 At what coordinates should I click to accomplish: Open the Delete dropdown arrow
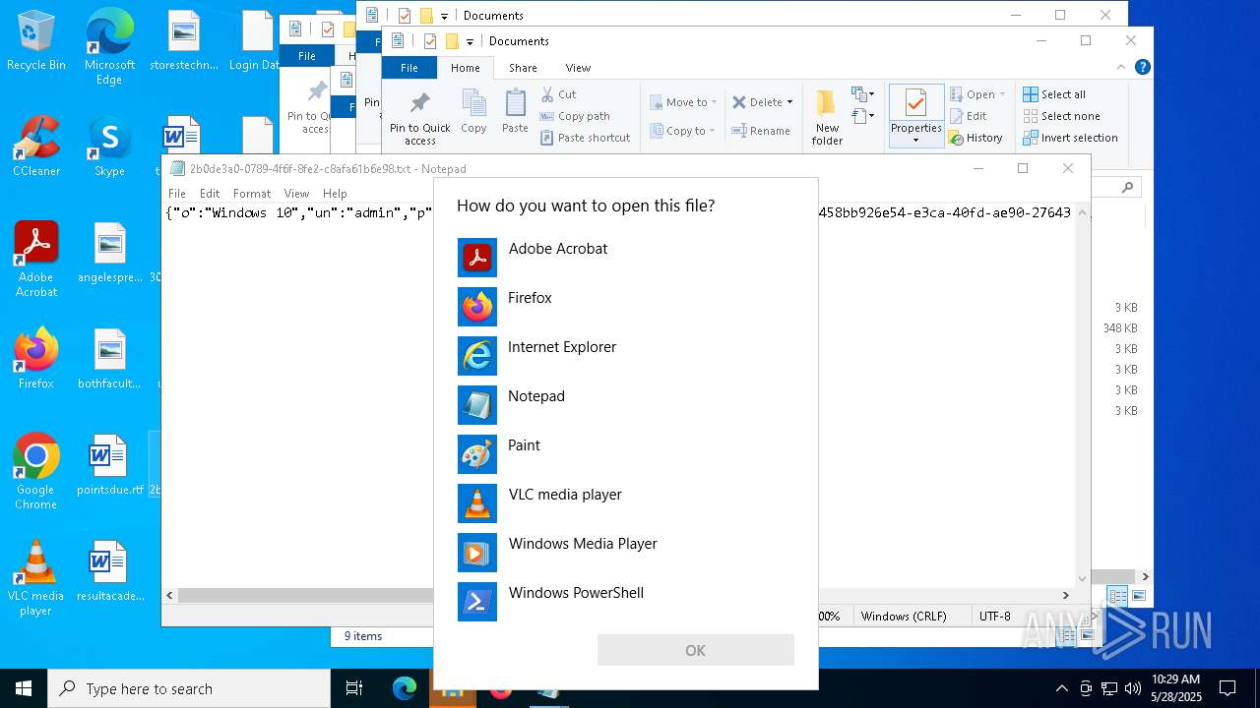click(789, 102)
